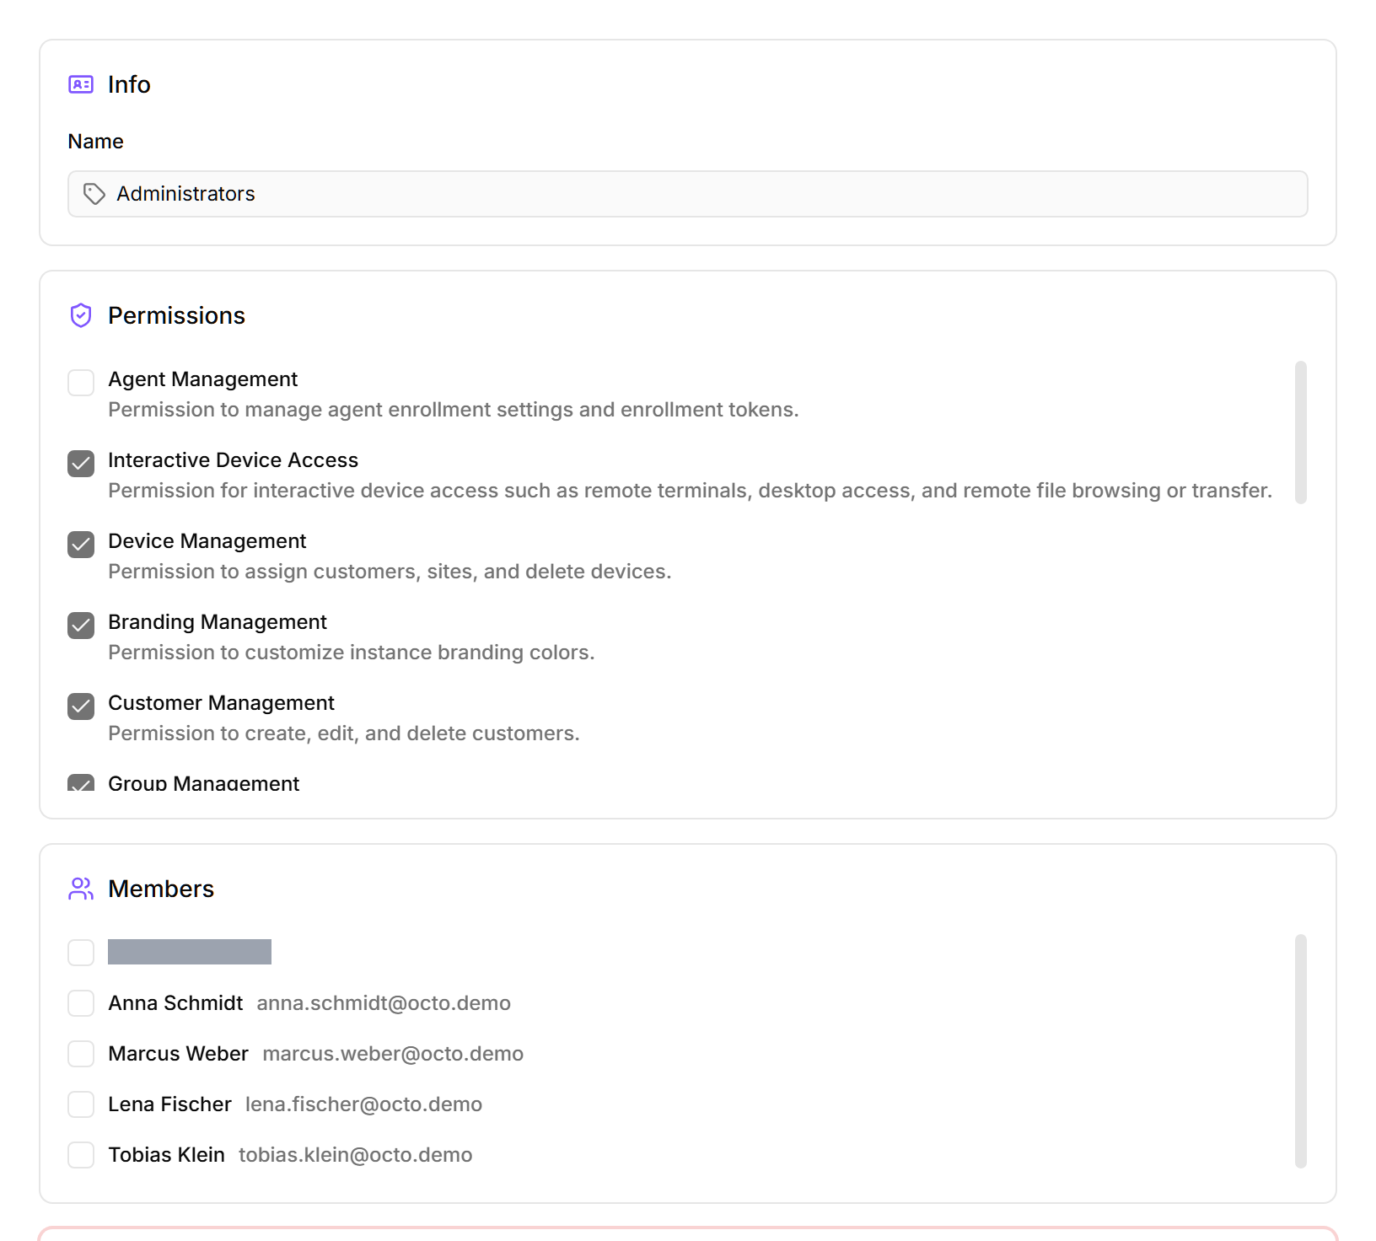Click 'Permission to create, edit, and delete customers.' text
Screen dimensions: 1376x1241
coord(344,733)
